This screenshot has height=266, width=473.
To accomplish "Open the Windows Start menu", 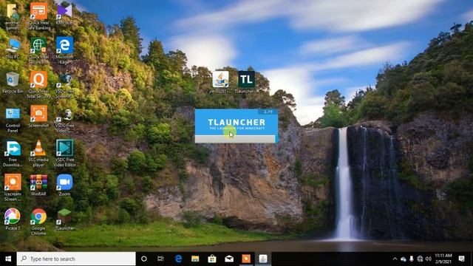I will [8, 259].
